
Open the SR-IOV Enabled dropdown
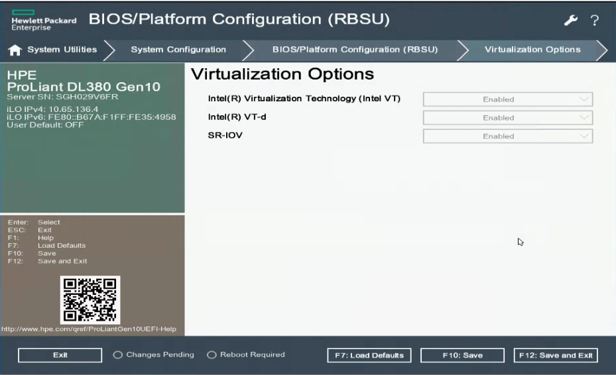click(x=507, y=136)
